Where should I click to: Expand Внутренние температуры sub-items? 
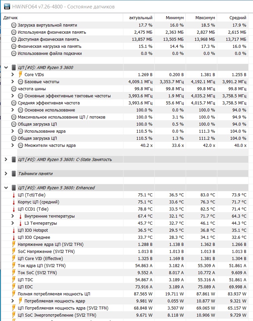tap(13, 216)
